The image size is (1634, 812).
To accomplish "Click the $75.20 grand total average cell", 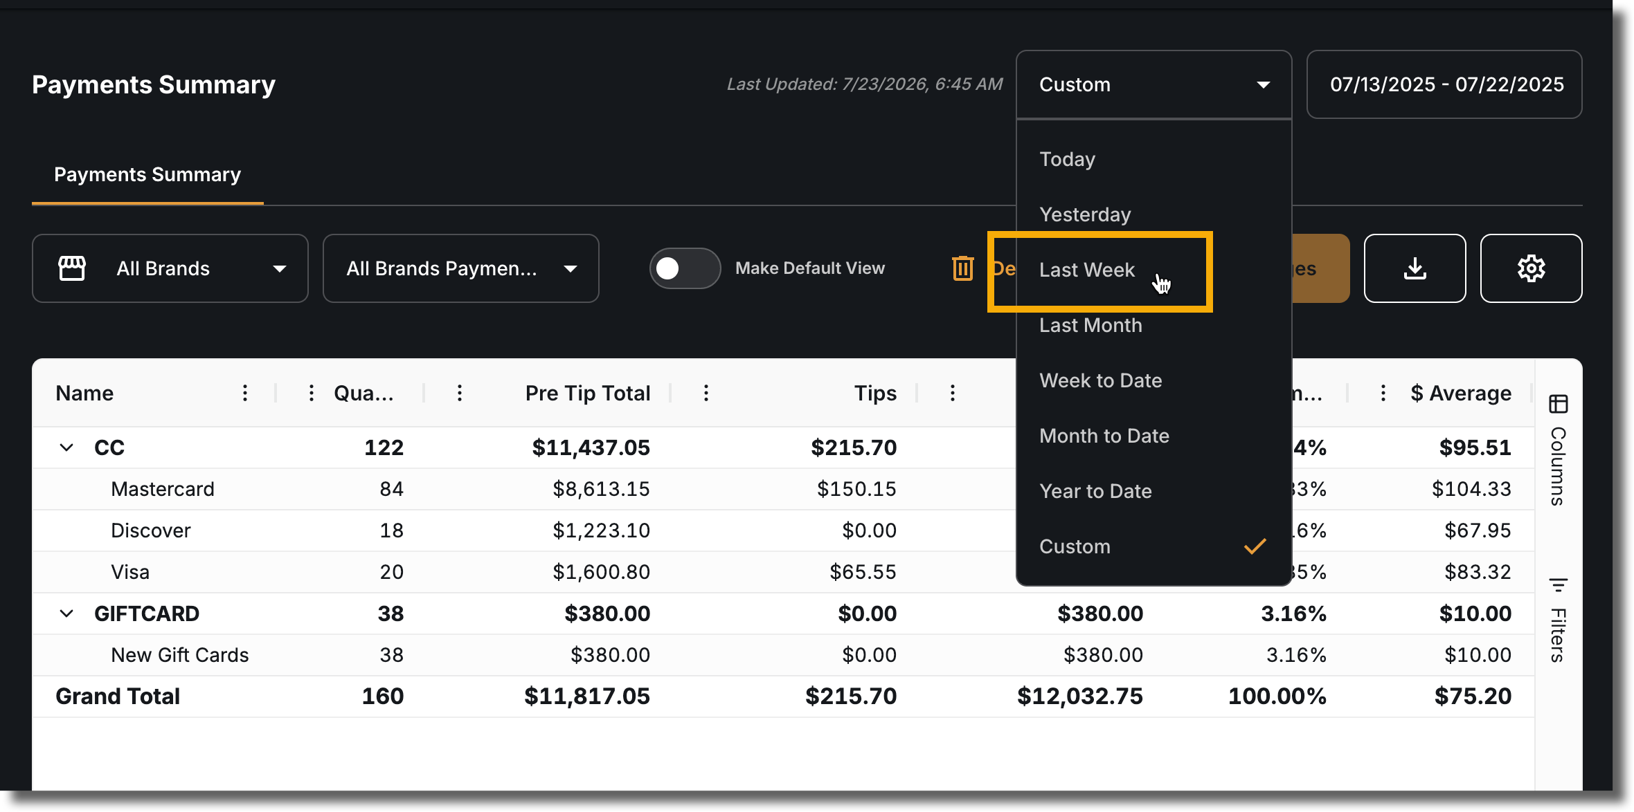I will [x=1473, y=696].
